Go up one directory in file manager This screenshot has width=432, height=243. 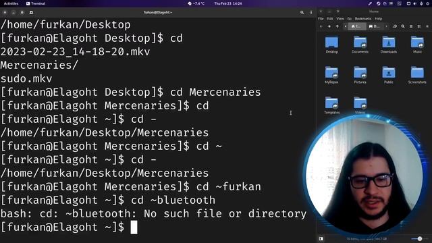[x=337, y=26]
